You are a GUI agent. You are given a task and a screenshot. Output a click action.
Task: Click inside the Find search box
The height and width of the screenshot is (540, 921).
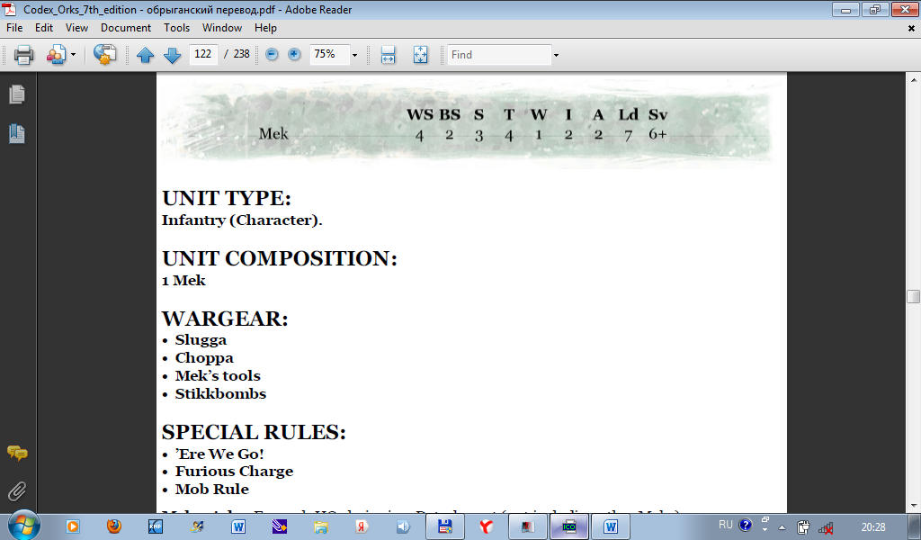499,55
